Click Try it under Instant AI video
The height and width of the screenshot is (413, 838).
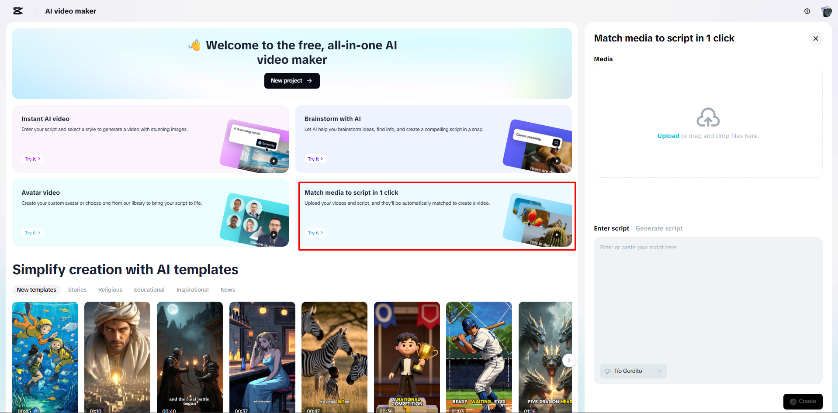pos(32,159)
